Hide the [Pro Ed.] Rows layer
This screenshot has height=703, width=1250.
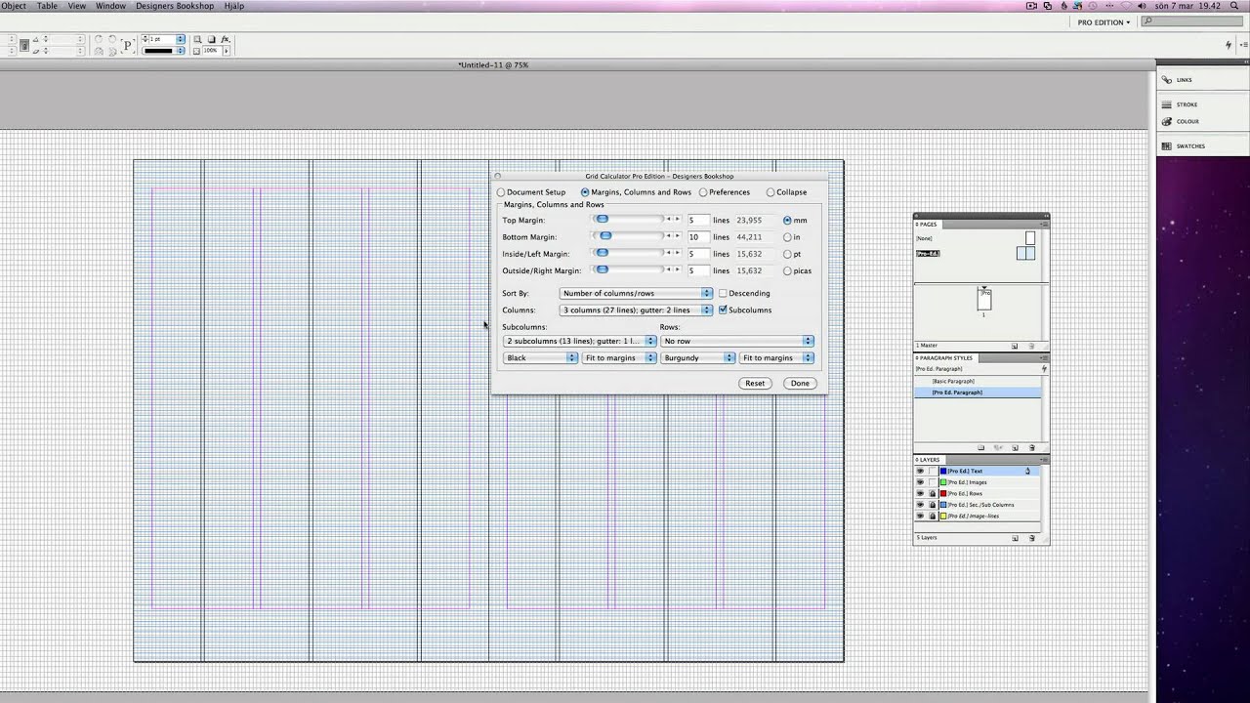tap(920, 493)
